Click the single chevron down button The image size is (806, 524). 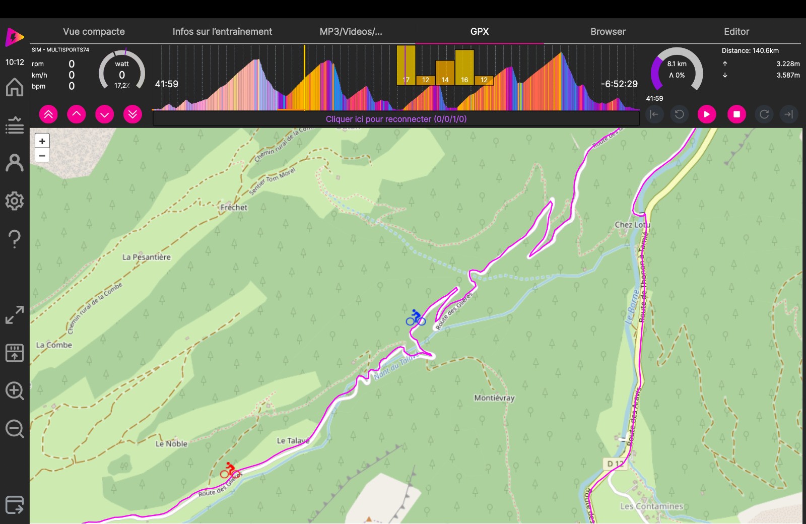click(104, 114)
